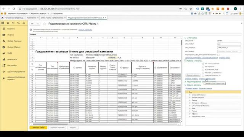Image resolution: width=244 pixels, height=137 pixels.
Task: Open notifications bell icon in sidebar toolbar
Action: pos(24,23)
